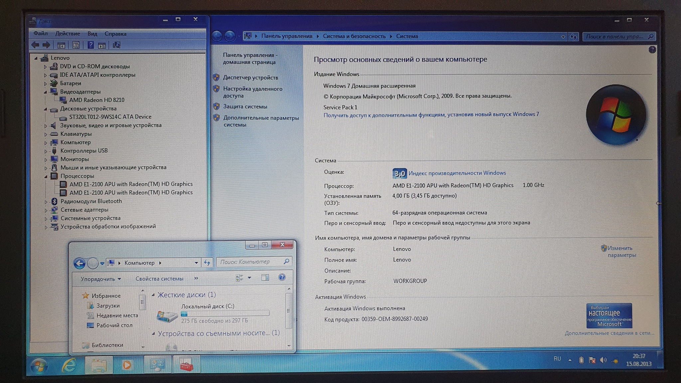This screenshot has height=383, width=681.
Task: Toggle the preview pane button in Explorer
Action: click(265, 277)
